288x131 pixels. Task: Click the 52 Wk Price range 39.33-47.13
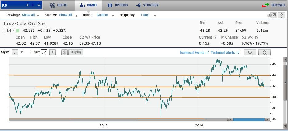90,43
